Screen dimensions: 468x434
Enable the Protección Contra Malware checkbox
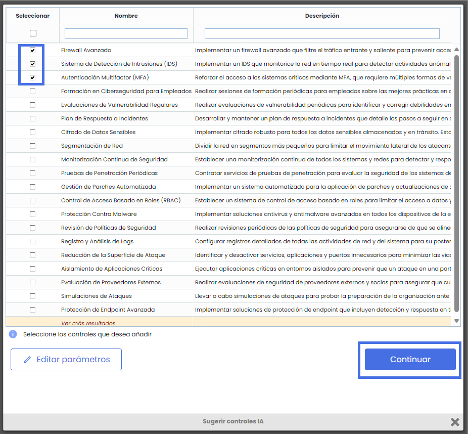(x=32, y=214)
